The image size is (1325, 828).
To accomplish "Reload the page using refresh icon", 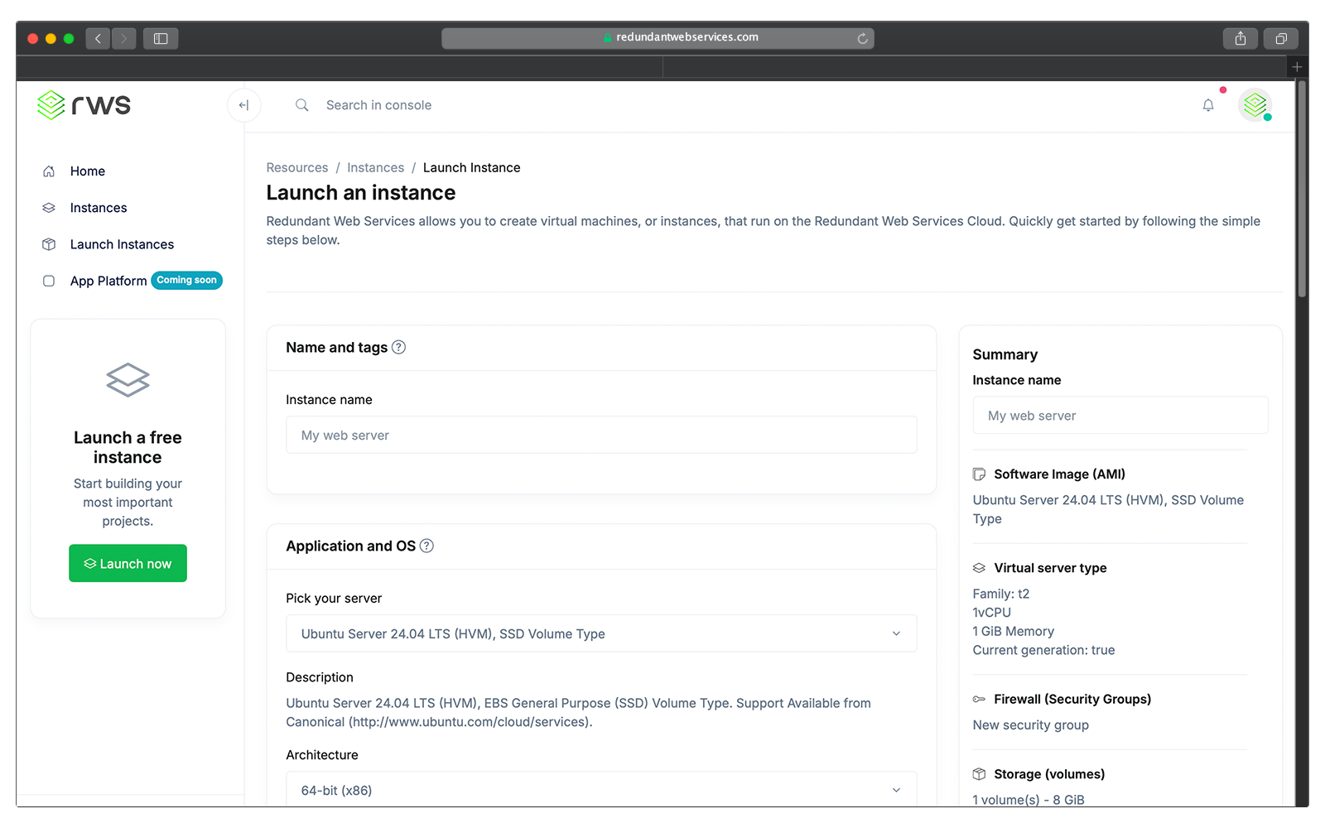I will 862,38.
